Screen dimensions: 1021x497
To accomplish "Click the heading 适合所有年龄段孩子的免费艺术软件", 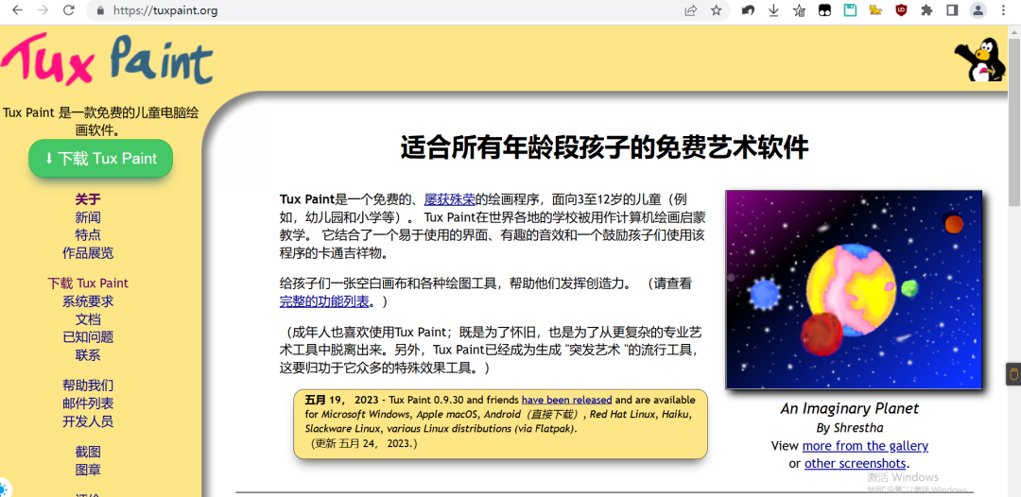I will point(603,148).
